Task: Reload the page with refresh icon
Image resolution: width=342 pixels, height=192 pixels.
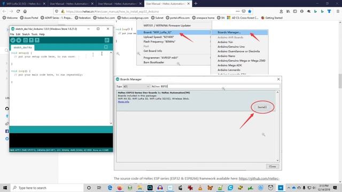Action: (18, 11)
